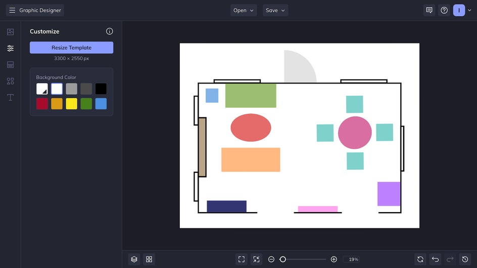Select the yellow background swatch
The height and width of the screenshot is (268, 477).
[71, 104]
